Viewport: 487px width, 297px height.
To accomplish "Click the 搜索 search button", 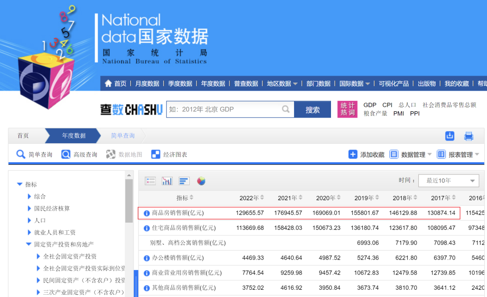I will [x=312, y=109].
